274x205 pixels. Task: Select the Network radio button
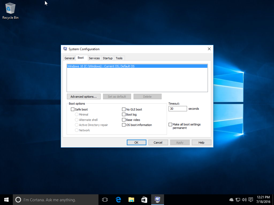pos(77,130)
